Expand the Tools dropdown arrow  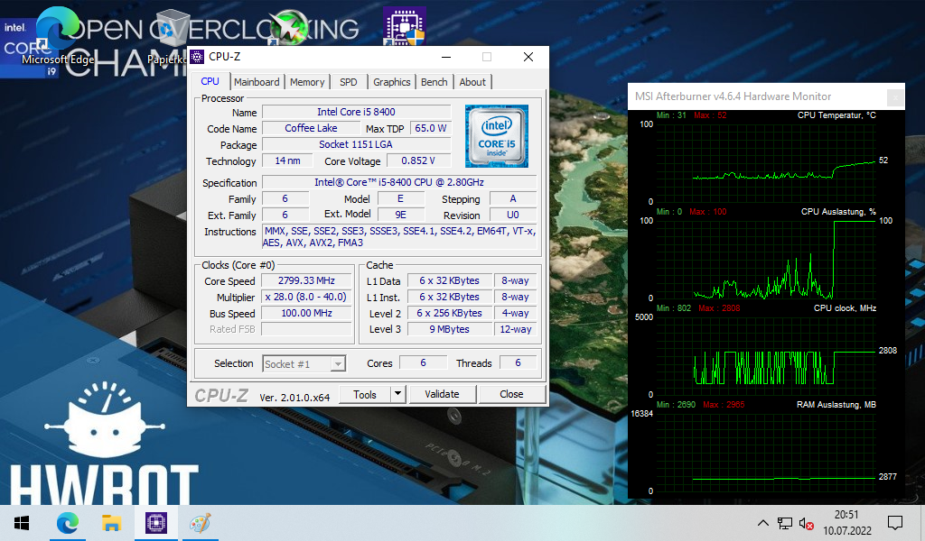tap(398, 394)
